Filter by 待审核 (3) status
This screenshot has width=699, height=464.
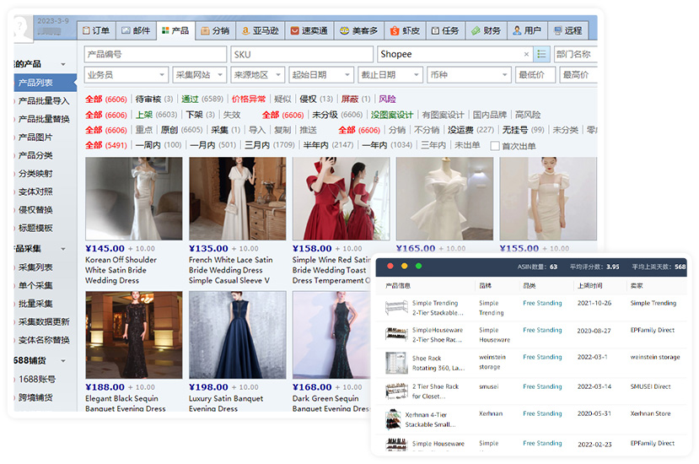153,99
